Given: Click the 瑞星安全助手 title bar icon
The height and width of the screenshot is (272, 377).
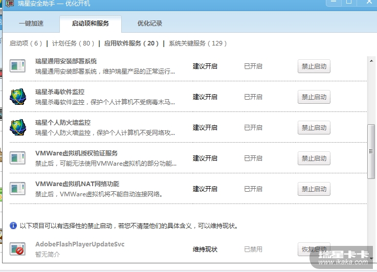Looking at the screenshot, I should pyautogui.click(x=10, y=4).
